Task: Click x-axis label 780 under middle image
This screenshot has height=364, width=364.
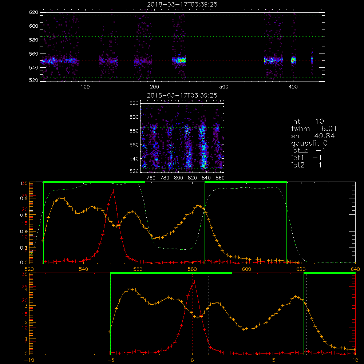Action: click(x=165, y=178)
